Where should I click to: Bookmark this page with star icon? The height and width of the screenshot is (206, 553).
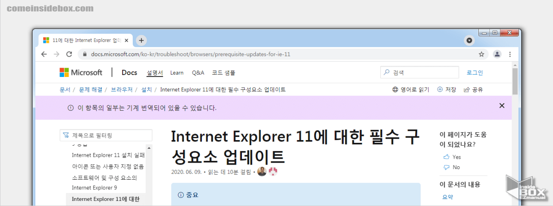point(482,54)
